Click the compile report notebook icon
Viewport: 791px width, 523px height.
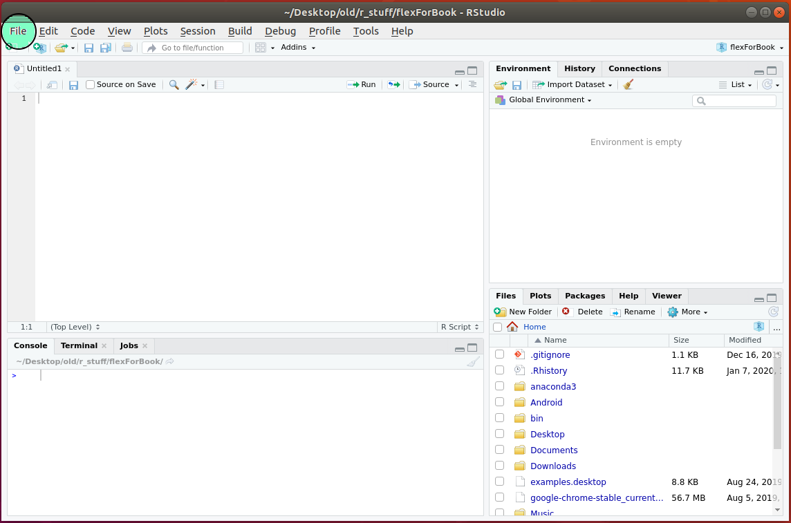click(219, 85)
